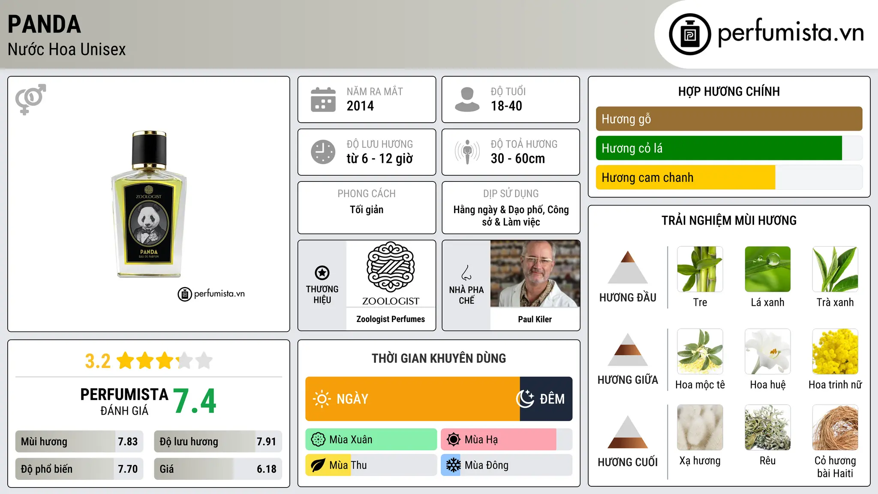
Task: Click the small perfumista.vn watermark logo under bottle
Action: (x=211, y=294)
